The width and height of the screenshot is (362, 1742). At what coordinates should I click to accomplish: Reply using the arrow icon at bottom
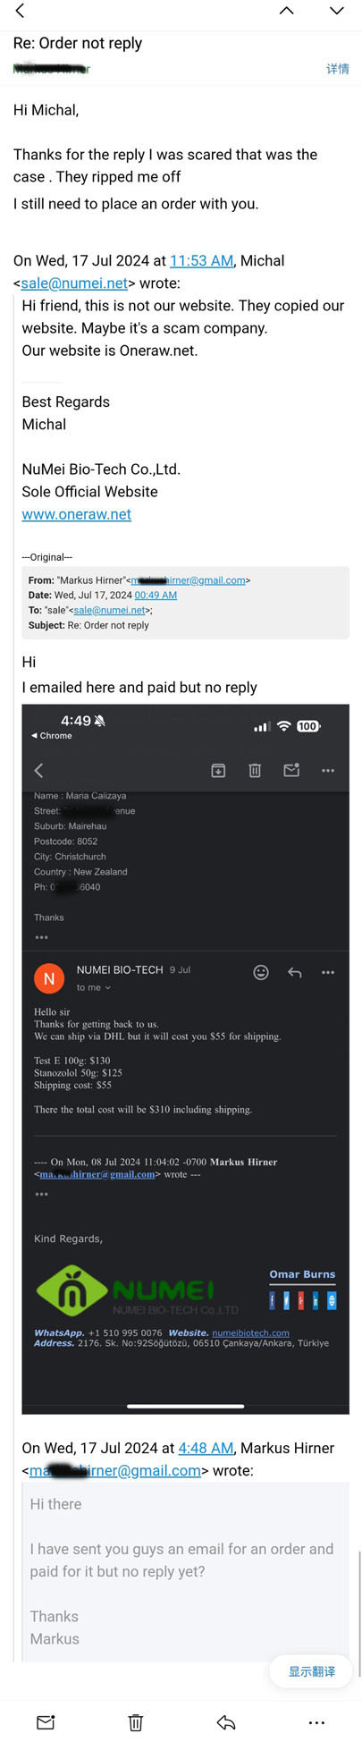[x=226, y=1722]
